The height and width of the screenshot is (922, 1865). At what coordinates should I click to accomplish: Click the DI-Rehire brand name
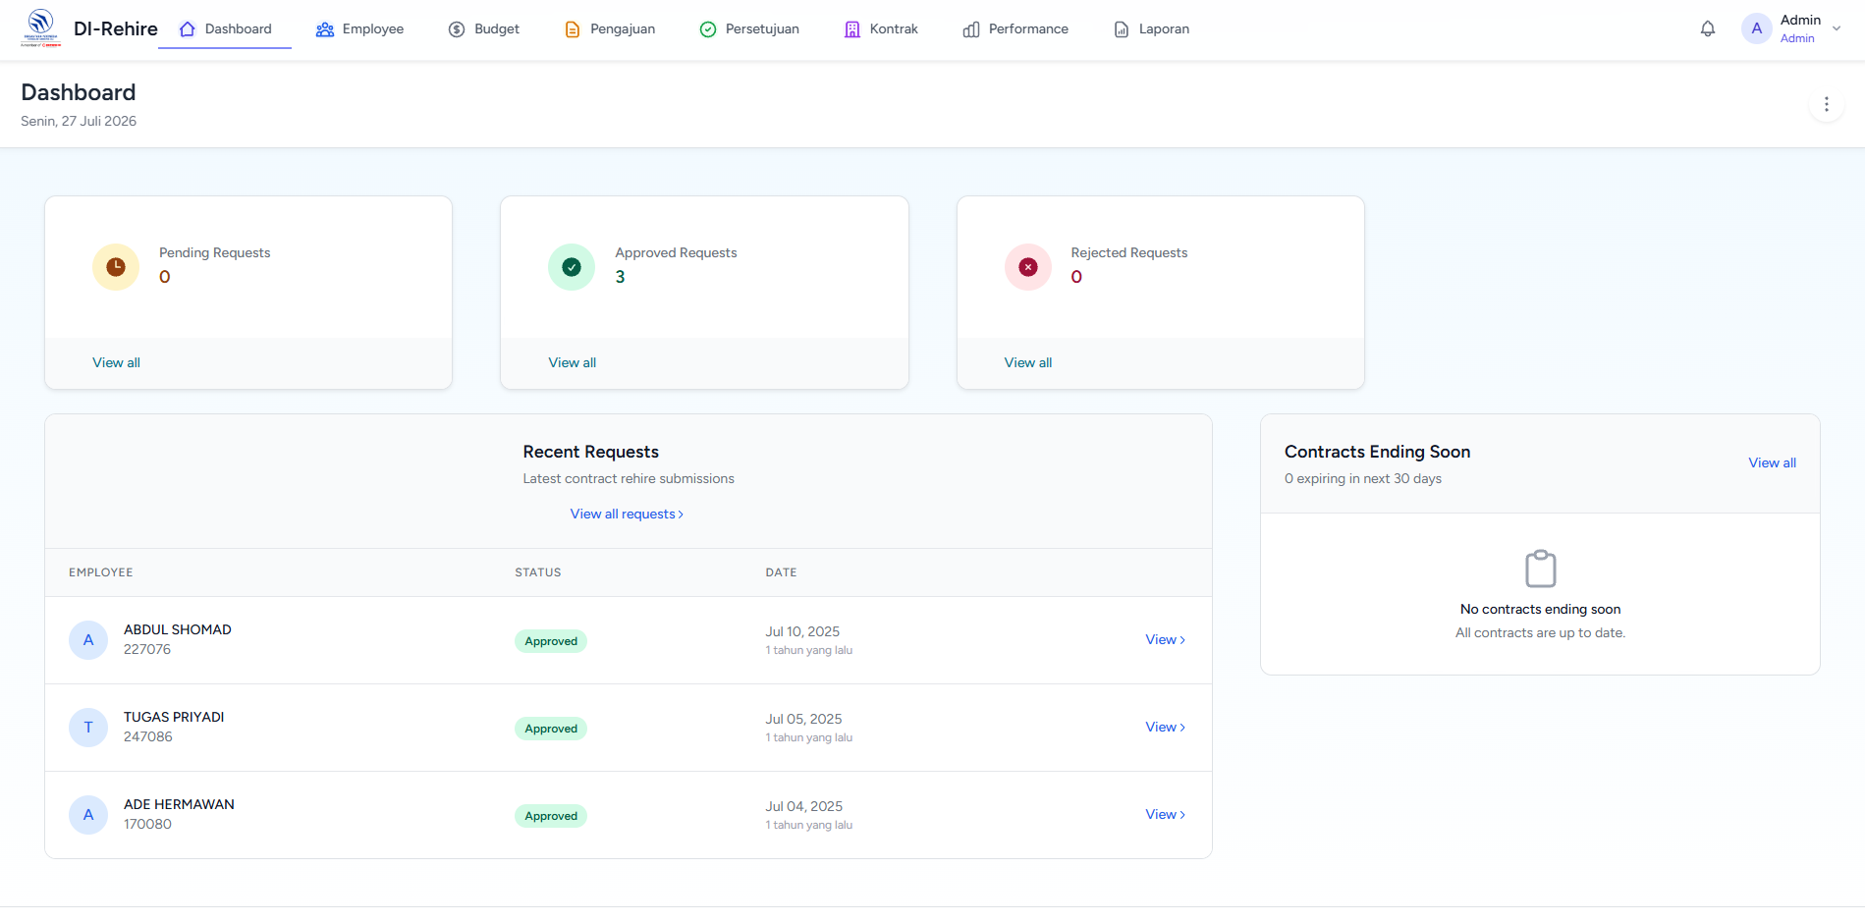116,28
